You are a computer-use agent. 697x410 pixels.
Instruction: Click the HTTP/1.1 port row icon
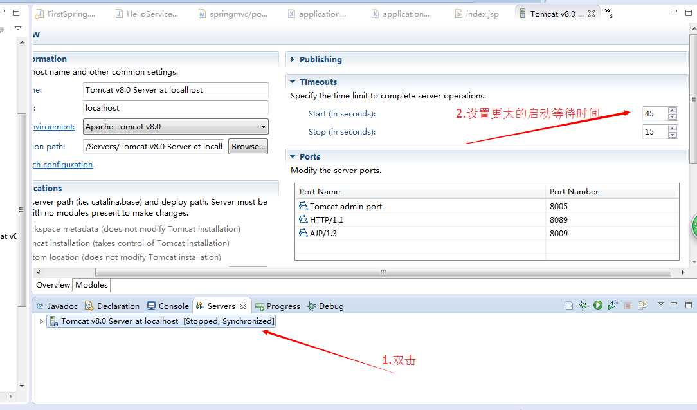click(303, 219)
